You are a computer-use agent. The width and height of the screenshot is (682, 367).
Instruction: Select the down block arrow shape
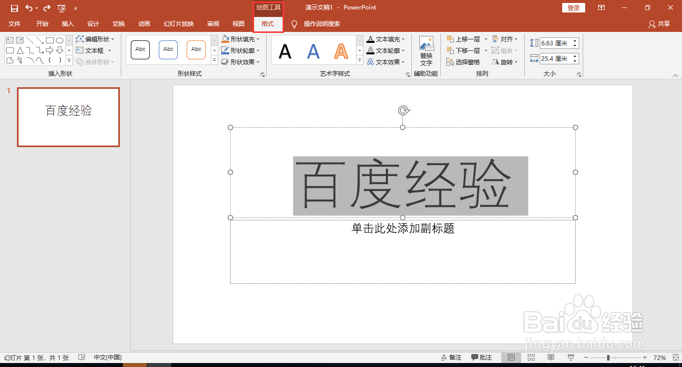(59, 50)
